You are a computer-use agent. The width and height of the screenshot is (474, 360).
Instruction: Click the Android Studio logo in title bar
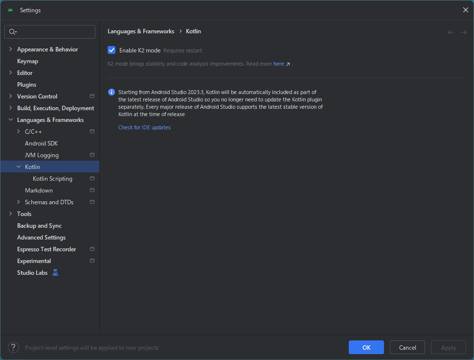click(10, 10)
